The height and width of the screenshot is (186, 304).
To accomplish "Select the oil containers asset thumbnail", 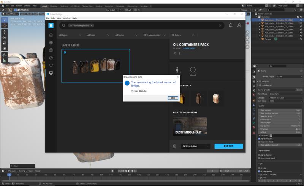I will pos(96,66).
